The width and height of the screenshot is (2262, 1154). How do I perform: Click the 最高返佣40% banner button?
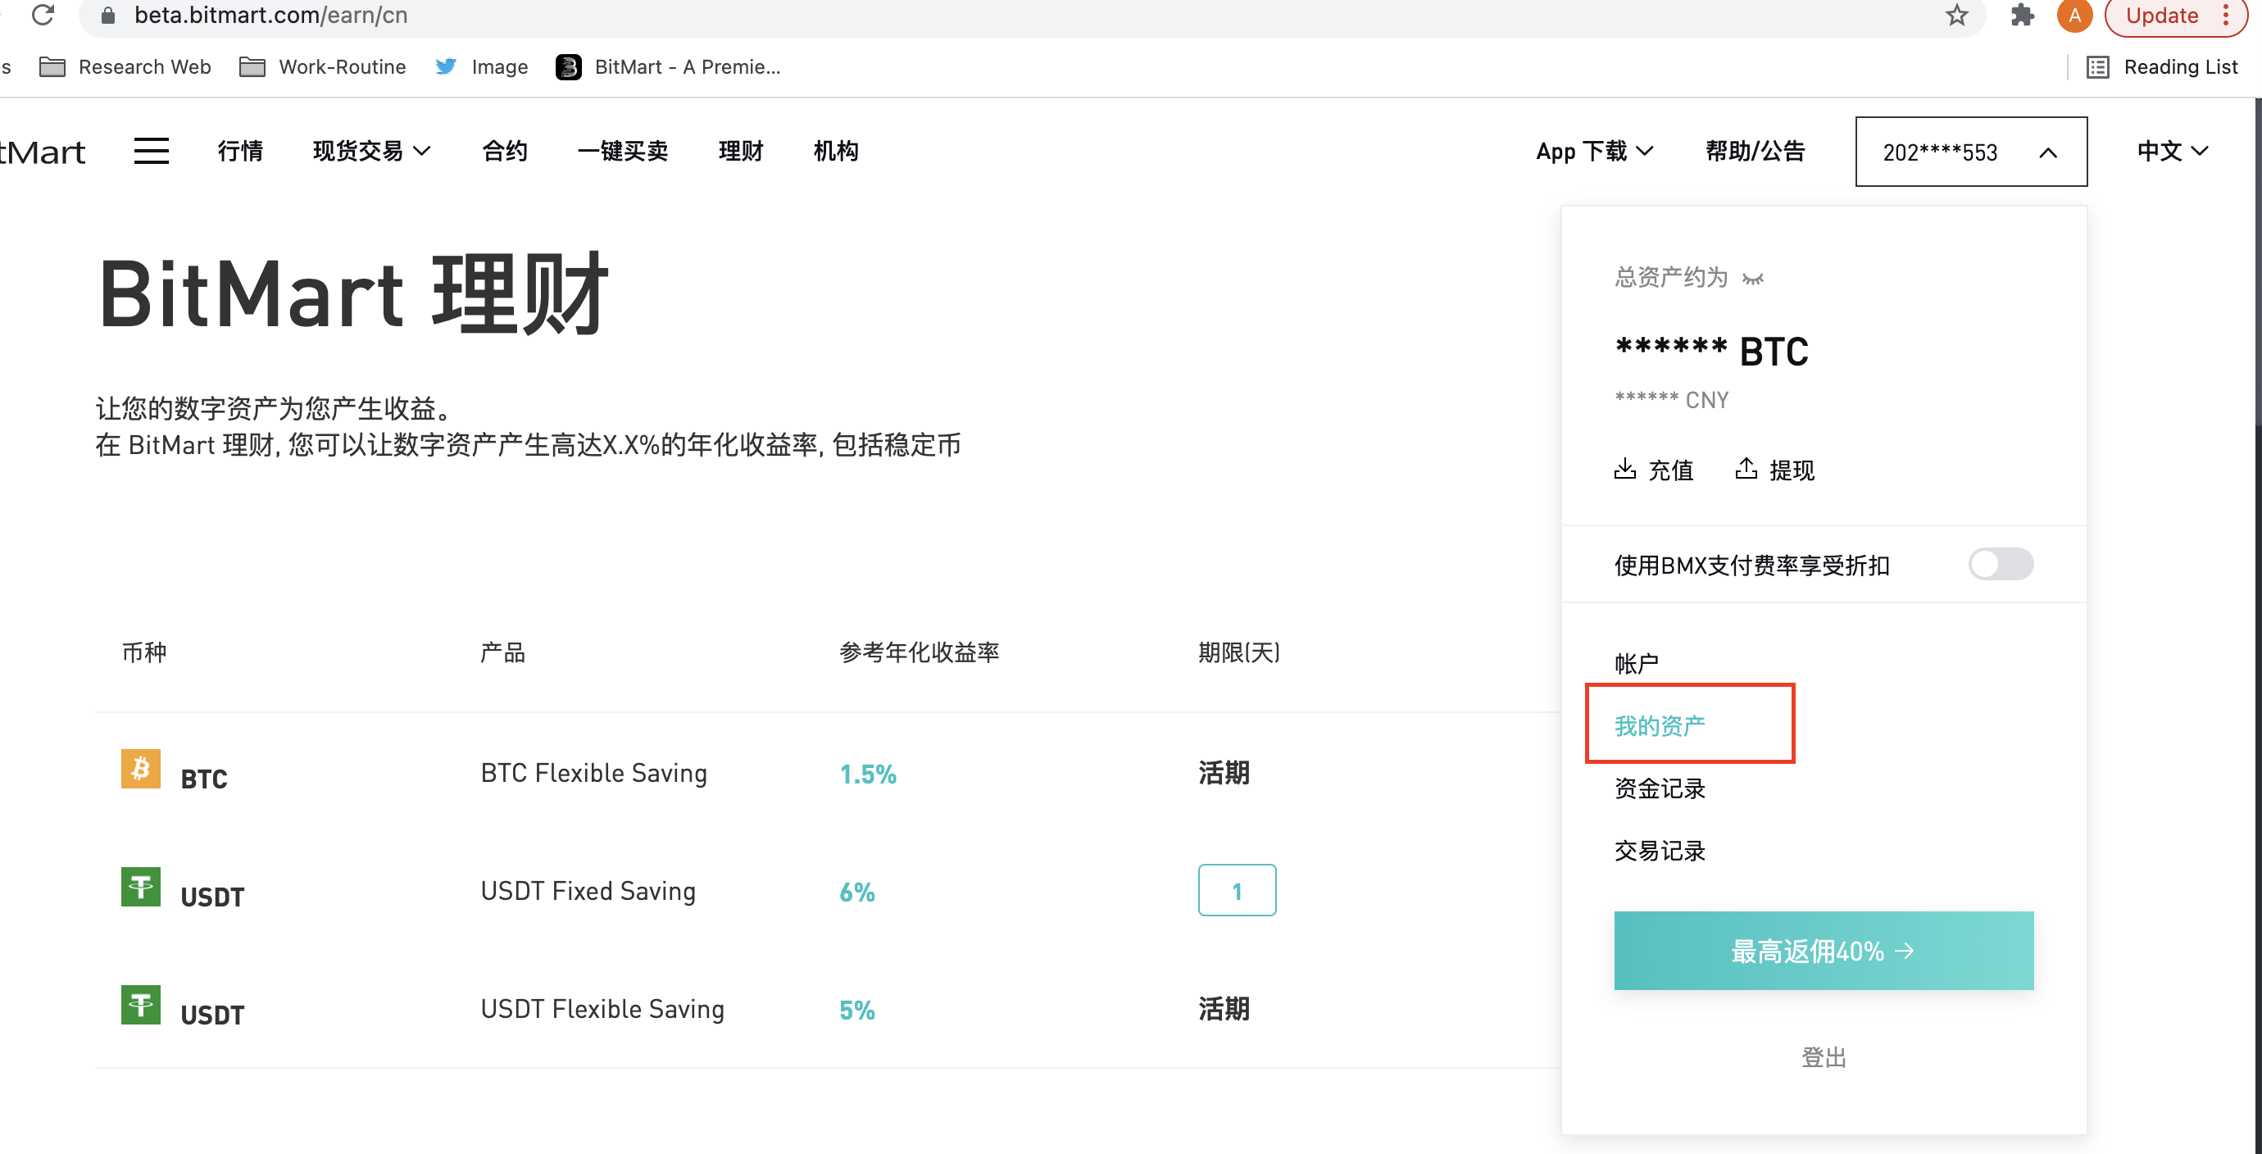pyautogui.click(x=1824, y=950)
